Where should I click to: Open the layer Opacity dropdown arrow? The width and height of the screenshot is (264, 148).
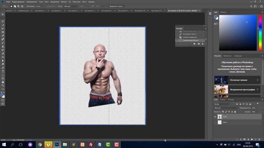[x=257, y=108]
